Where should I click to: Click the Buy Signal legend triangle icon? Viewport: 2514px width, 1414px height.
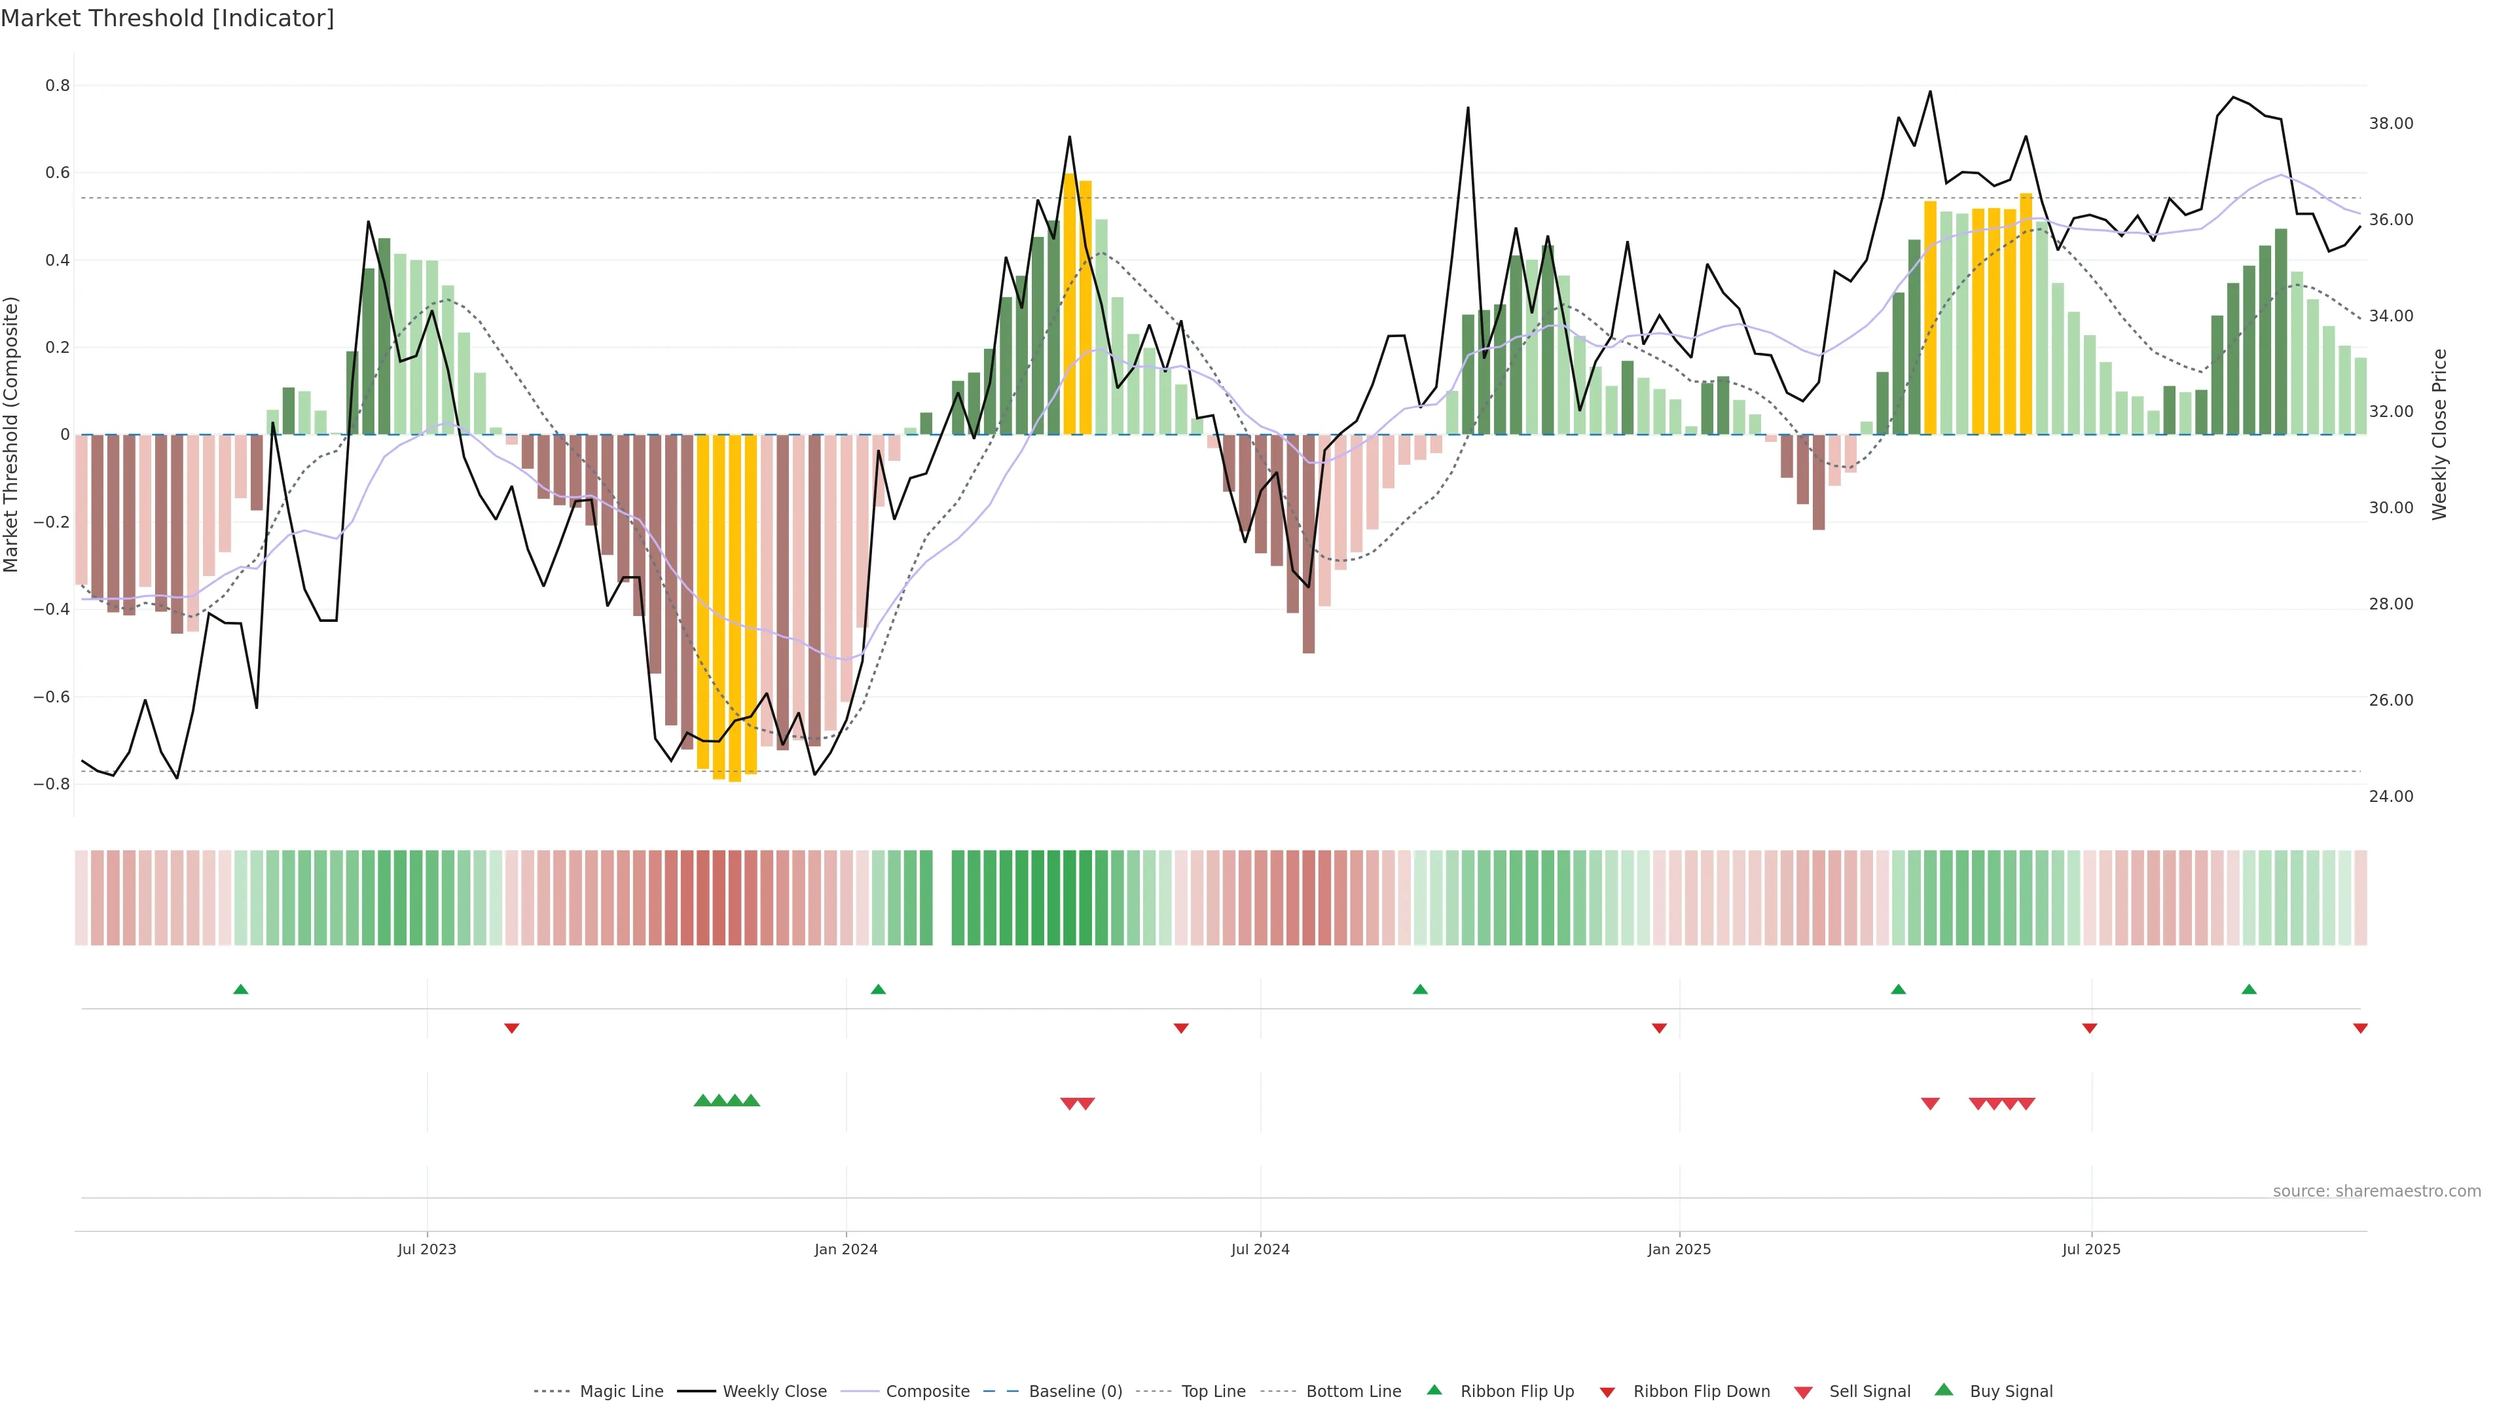pyautogui.click(x=1943, y=1390)
